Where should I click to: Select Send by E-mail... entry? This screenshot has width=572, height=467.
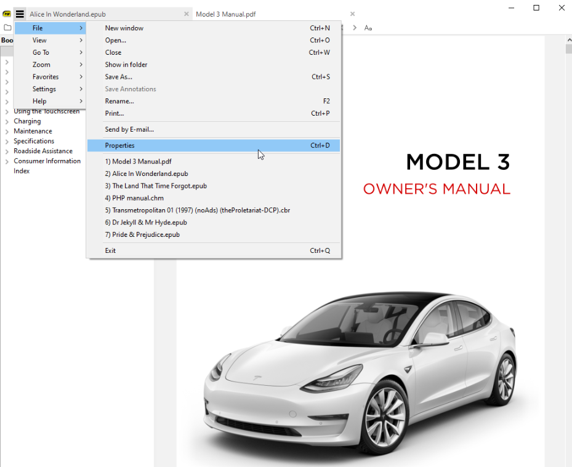pyautogui.click(x=214, y=129)
